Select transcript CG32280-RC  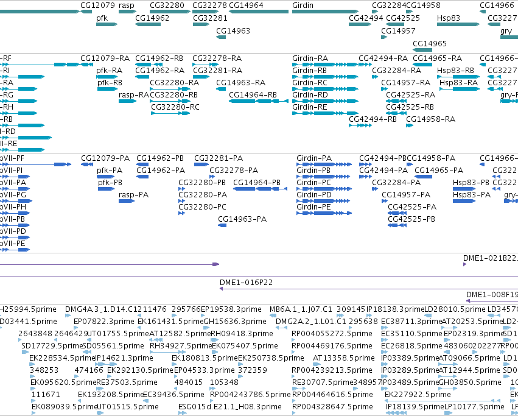point(170,113)
